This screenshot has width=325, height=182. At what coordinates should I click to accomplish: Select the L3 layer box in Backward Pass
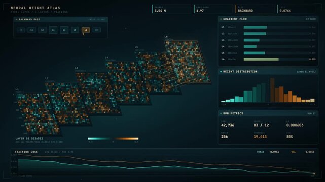tap(53, 30)
